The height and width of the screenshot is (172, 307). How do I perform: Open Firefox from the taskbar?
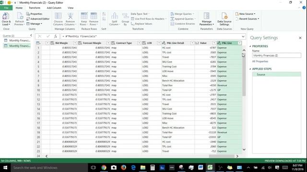pyautogui.click(x=123, y=168)
